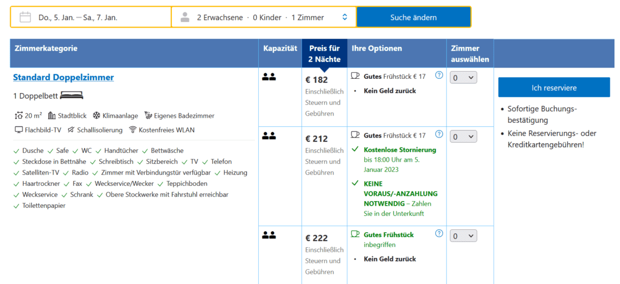The height and width of the screenshot is (284, 620).
Task: Click the guest person icon
Action: coord(185,17)
